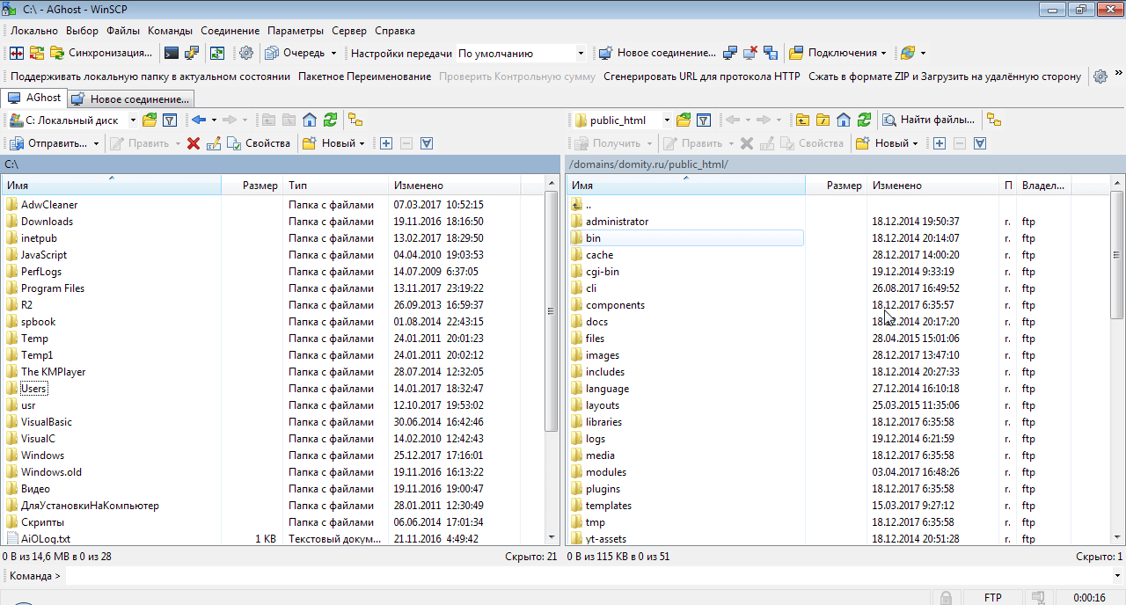This screenshot has width=1126, height=605.
Task: Click Сгенерировать URL для протокола HTTP
Action: pyautogui.click(x=702, y=77)
